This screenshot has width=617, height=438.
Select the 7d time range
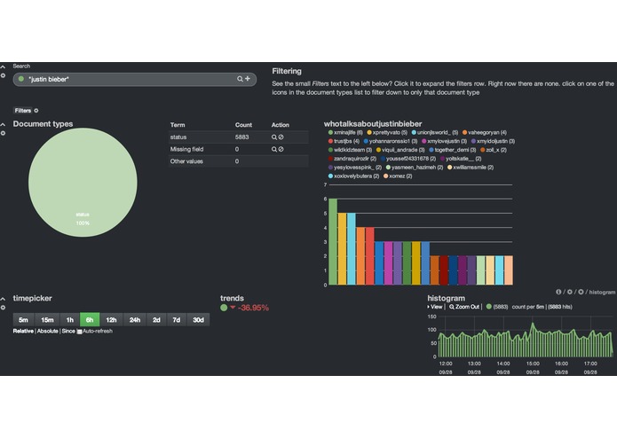pos(177,320)
